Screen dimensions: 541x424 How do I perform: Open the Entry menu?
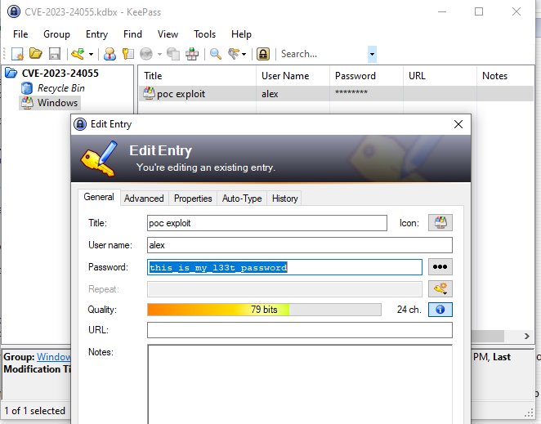pos(96,34)
